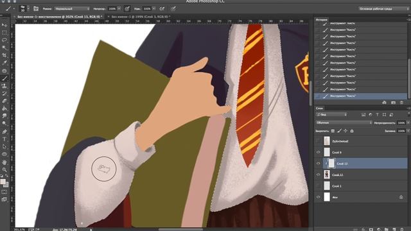Click foreground color swatch
The width and height of the screenshot is (411, 231).
[x=3, y=181]
